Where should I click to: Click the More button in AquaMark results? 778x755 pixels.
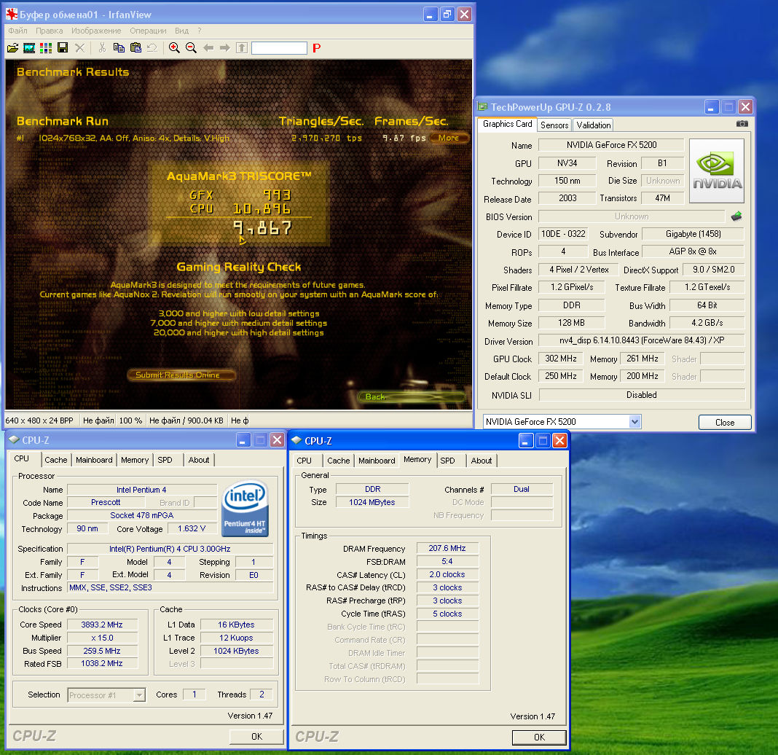pos(449,138)
